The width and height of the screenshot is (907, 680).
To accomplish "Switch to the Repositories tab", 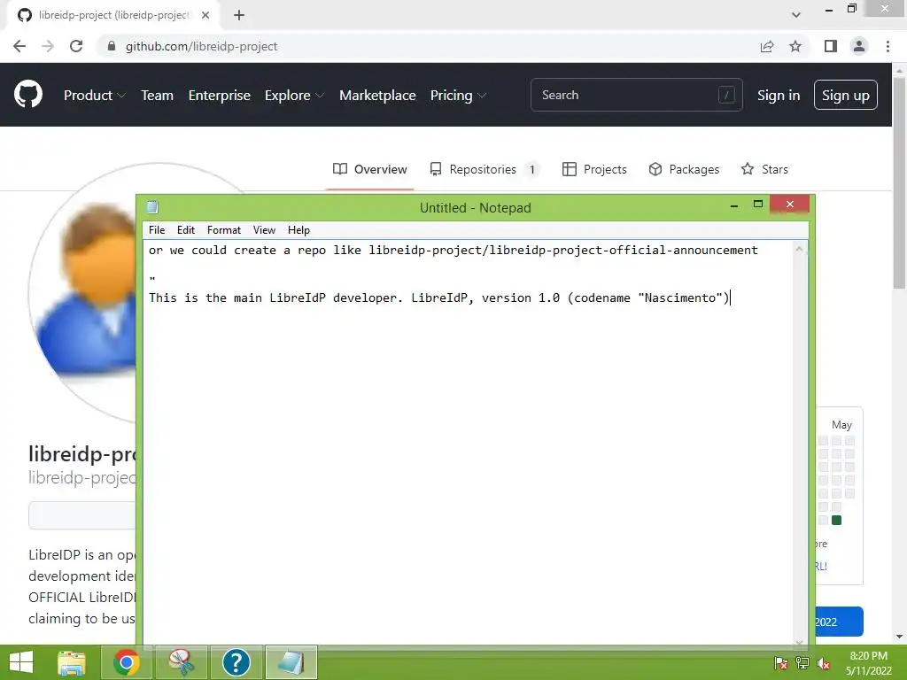I will [485, 169].
